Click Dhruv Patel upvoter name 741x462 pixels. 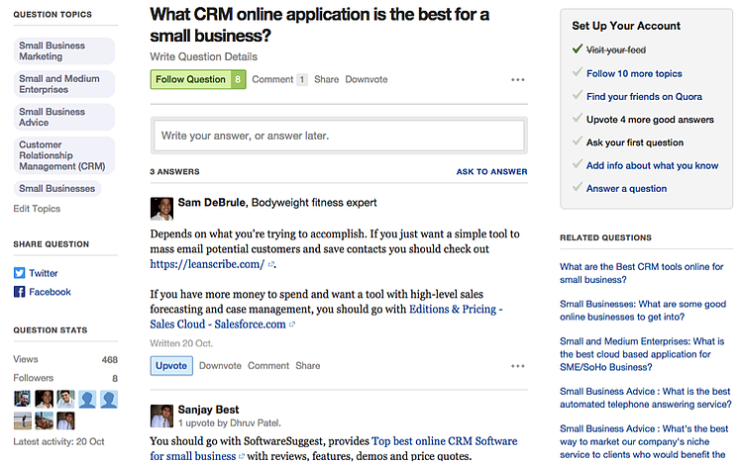(x=255, y=423)
